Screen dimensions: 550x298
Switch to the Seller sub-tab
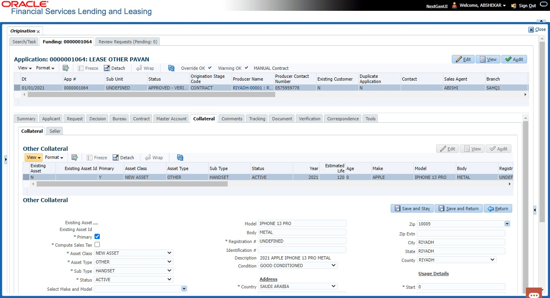coord(55,131)
